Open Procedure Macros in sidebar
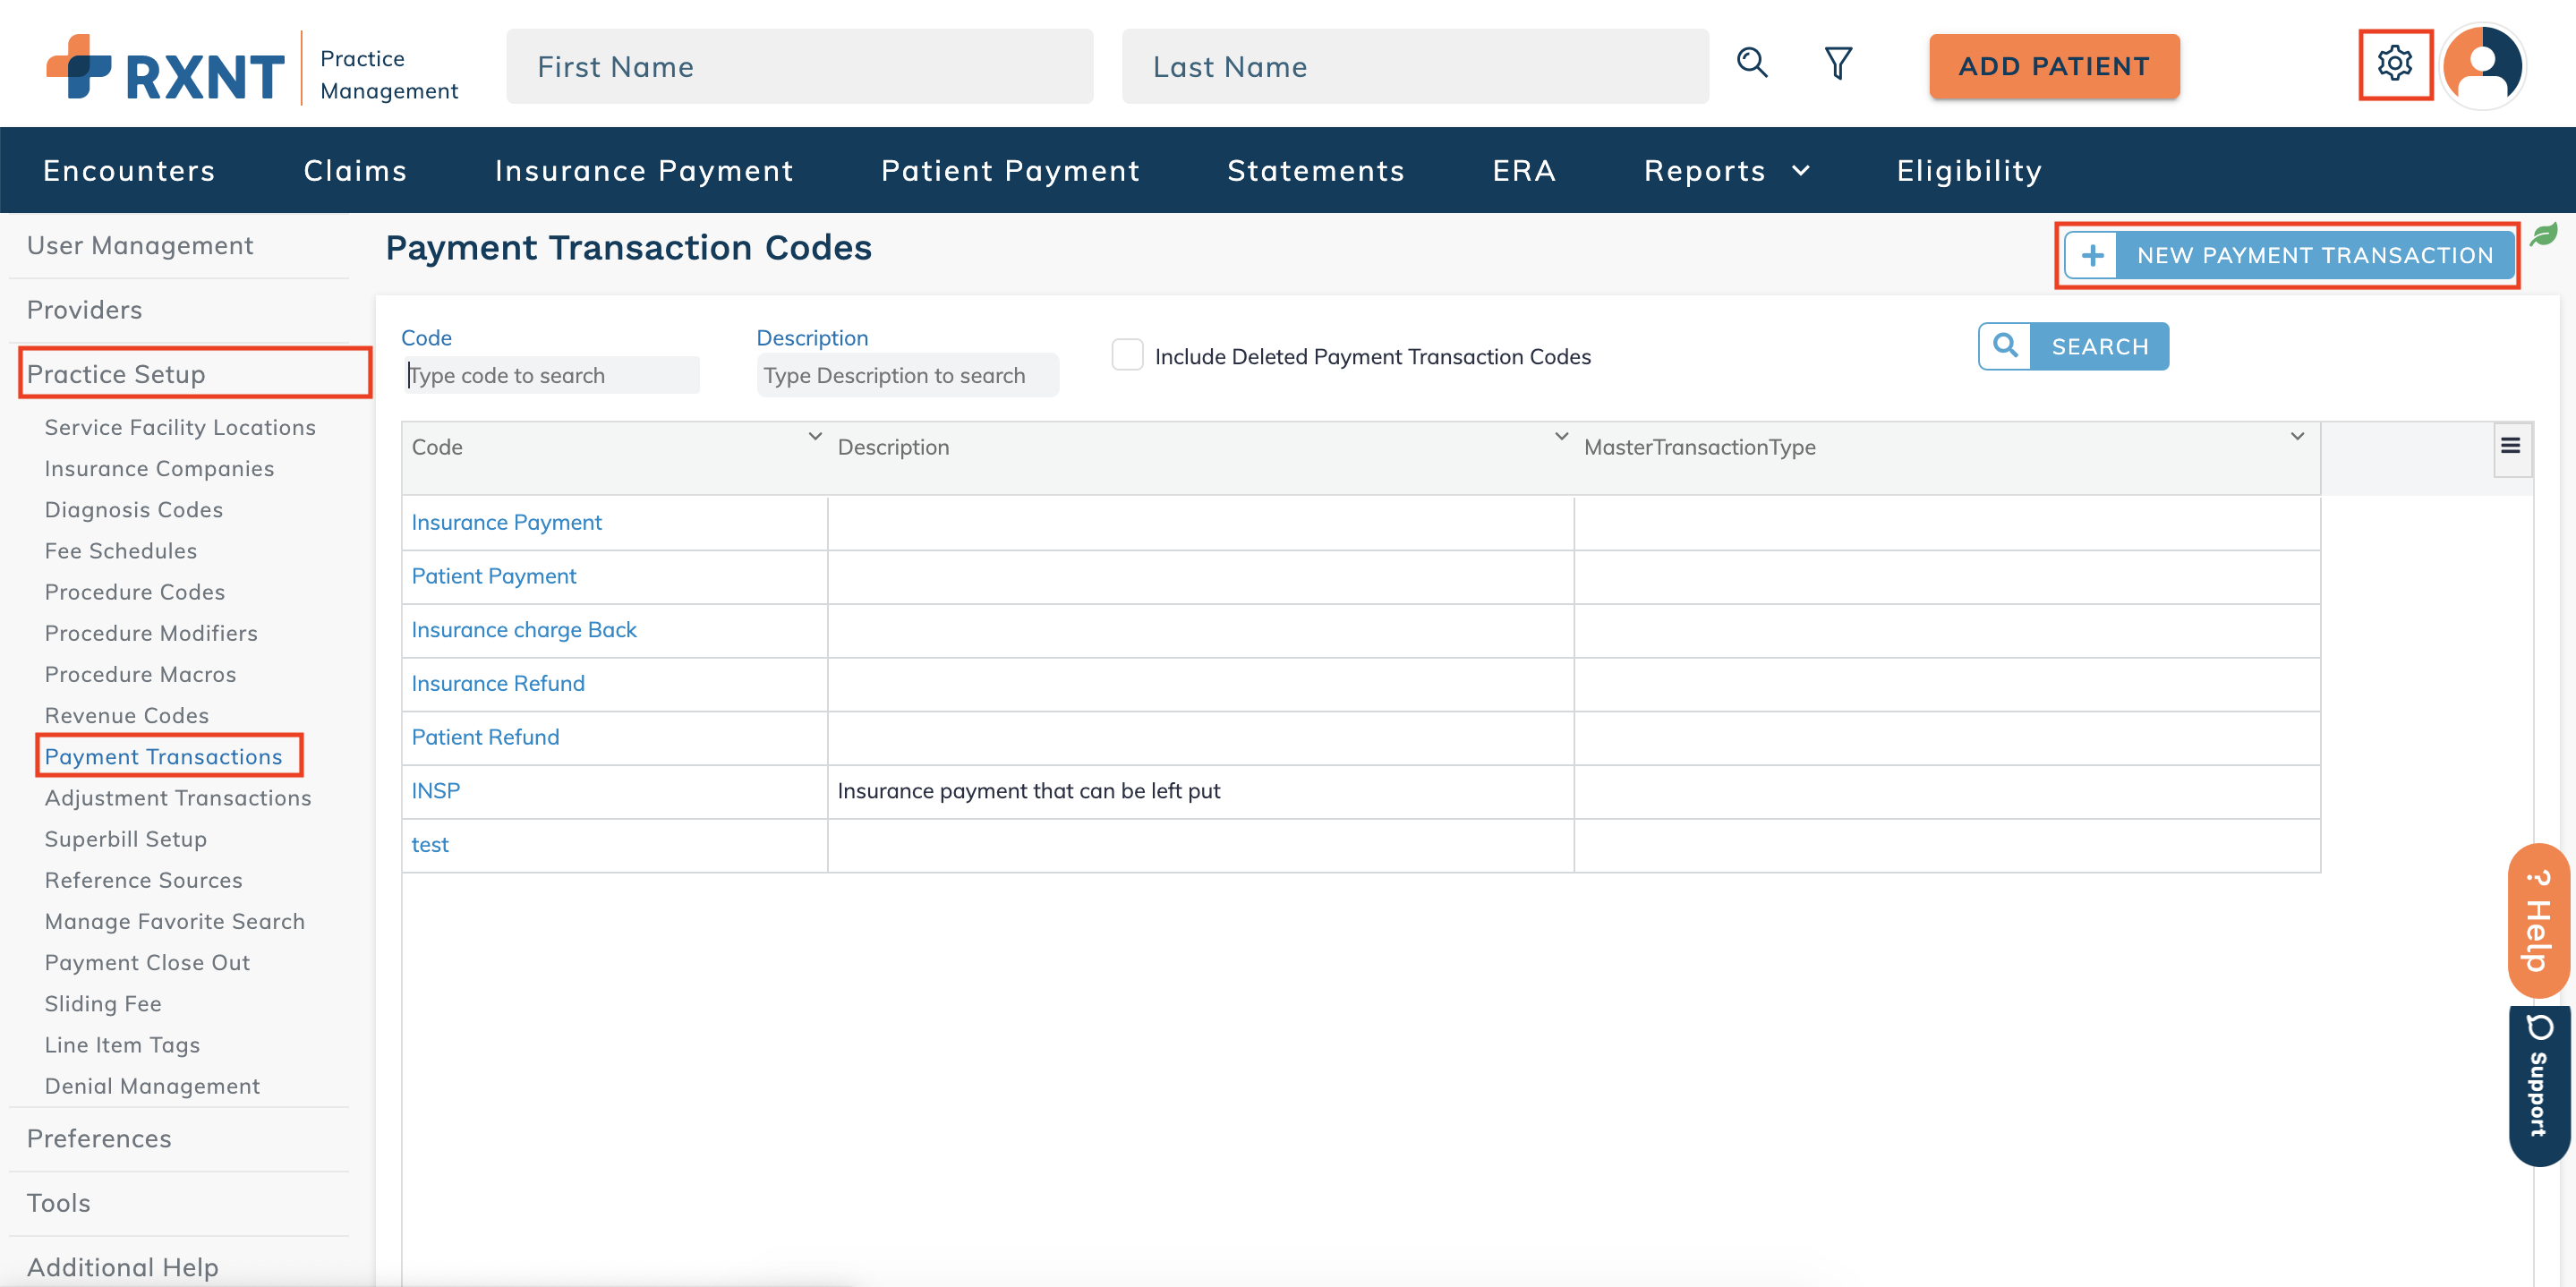Screen dimensions: 2576x1287 (x=140, y=673)
